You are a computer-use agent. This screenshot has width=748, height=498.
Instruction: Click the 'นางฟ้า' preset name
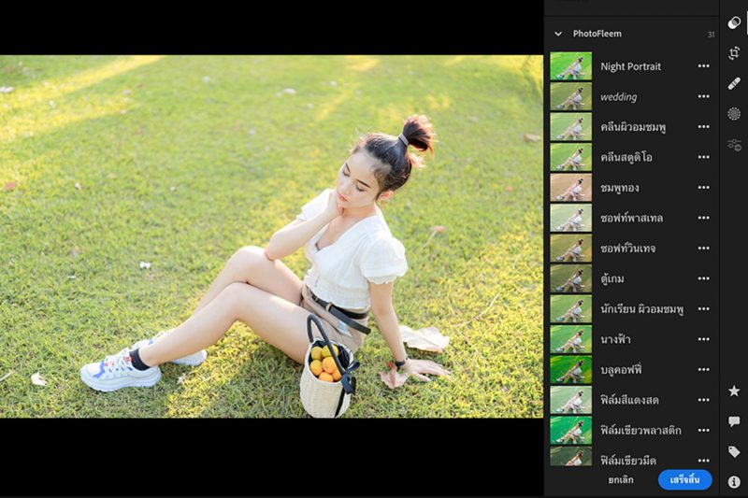615,339
